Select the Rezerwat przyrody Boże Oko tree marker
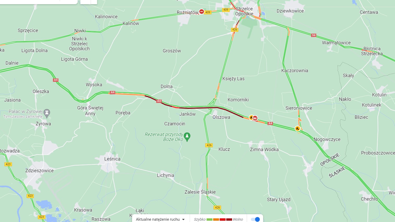This screenshot has height=222, width=395. [x=187, y=137]
